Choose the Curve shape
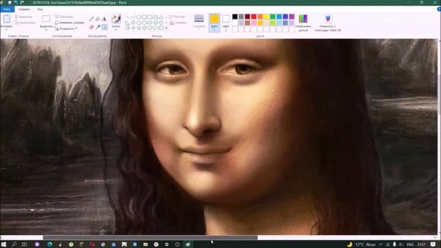The image size is (441, 248). click(x=133, y=17)
